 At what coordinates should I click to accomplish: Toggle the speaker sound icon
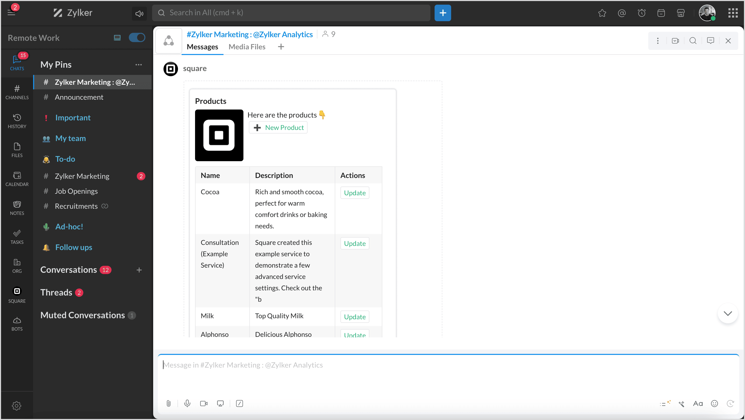point(139,13)
